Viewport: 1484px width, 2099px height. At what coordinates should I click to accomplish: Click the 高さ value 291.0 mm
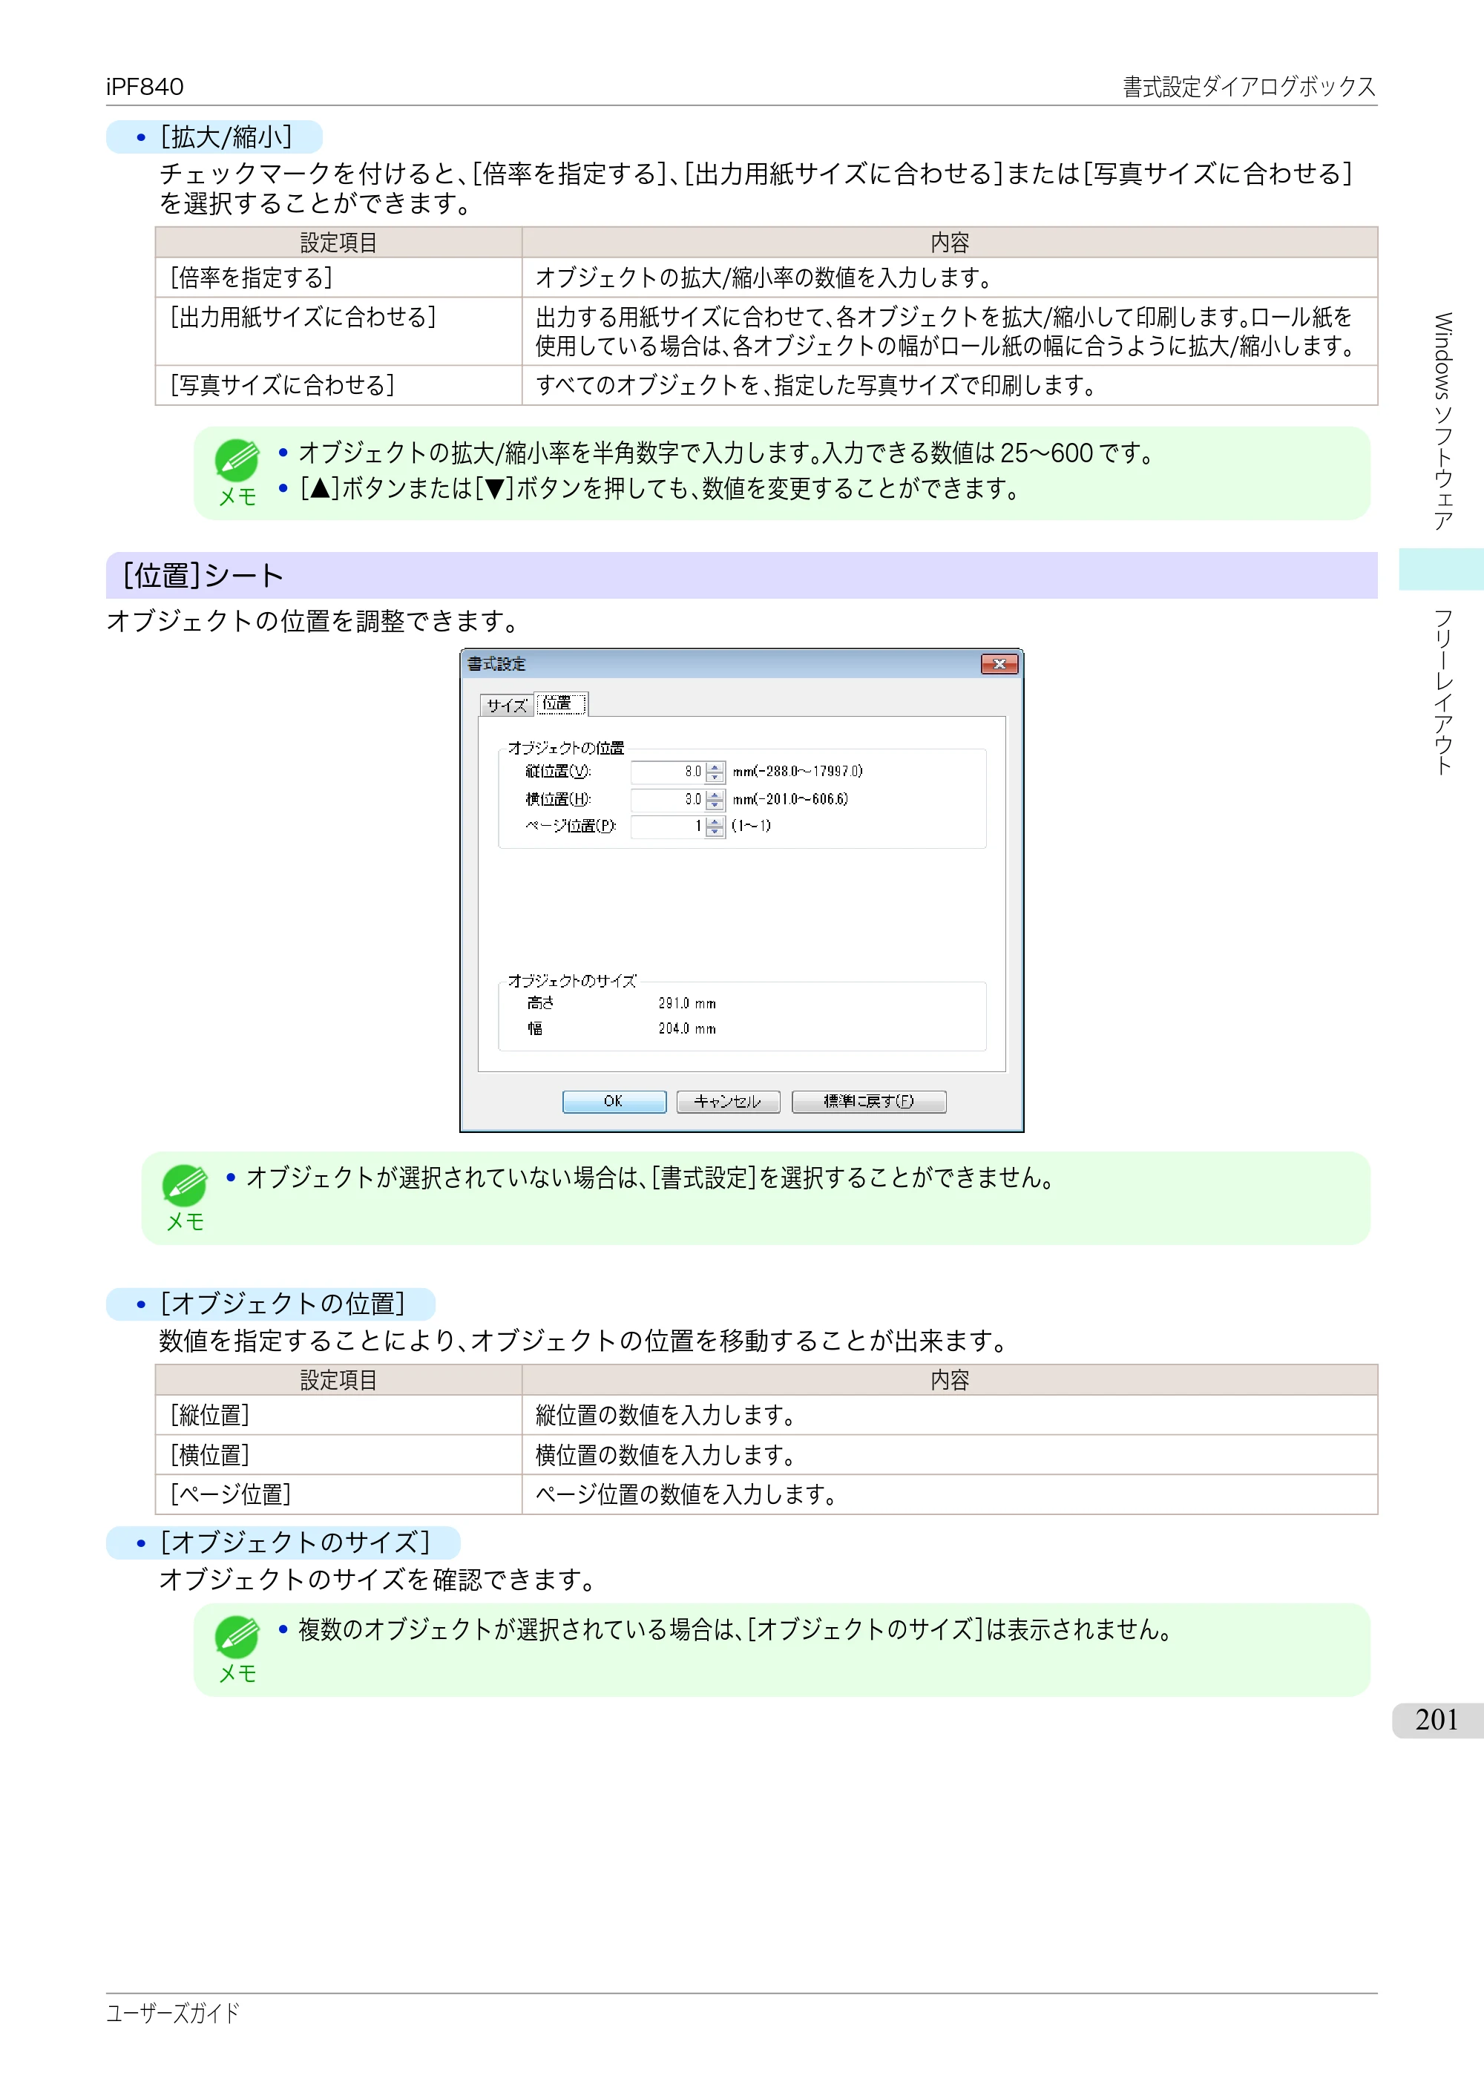pos(686,1003)
